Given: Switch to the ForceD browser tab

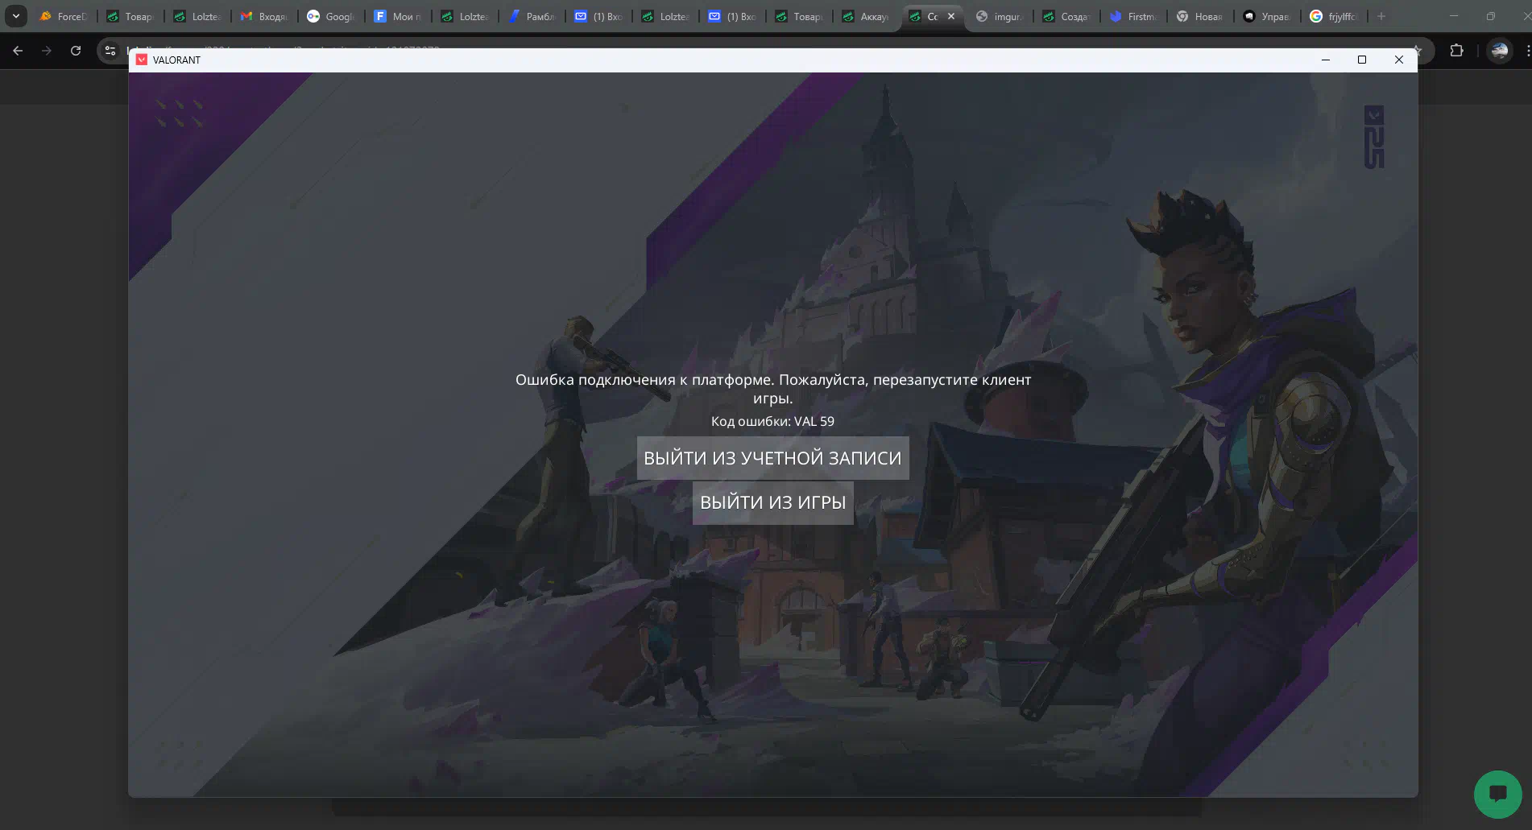Looking at the screenshot, I should (64, 16).
